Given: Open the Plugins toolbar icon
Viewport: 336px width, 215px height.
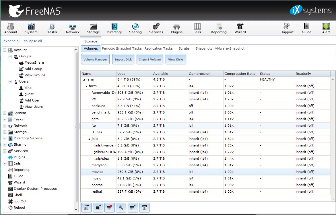Looking at the screenshot, I should [176, 28].
